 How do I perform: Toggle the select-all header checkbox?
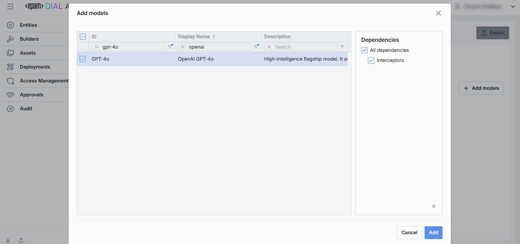[x=83, y=37]
